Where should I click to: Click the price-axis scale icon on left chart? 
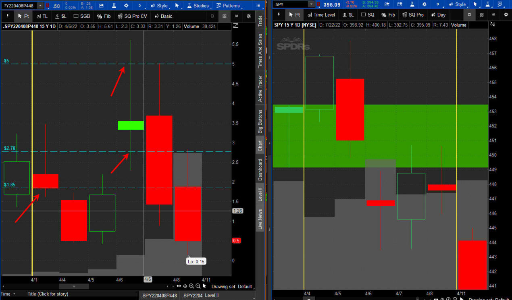point(237,26)
